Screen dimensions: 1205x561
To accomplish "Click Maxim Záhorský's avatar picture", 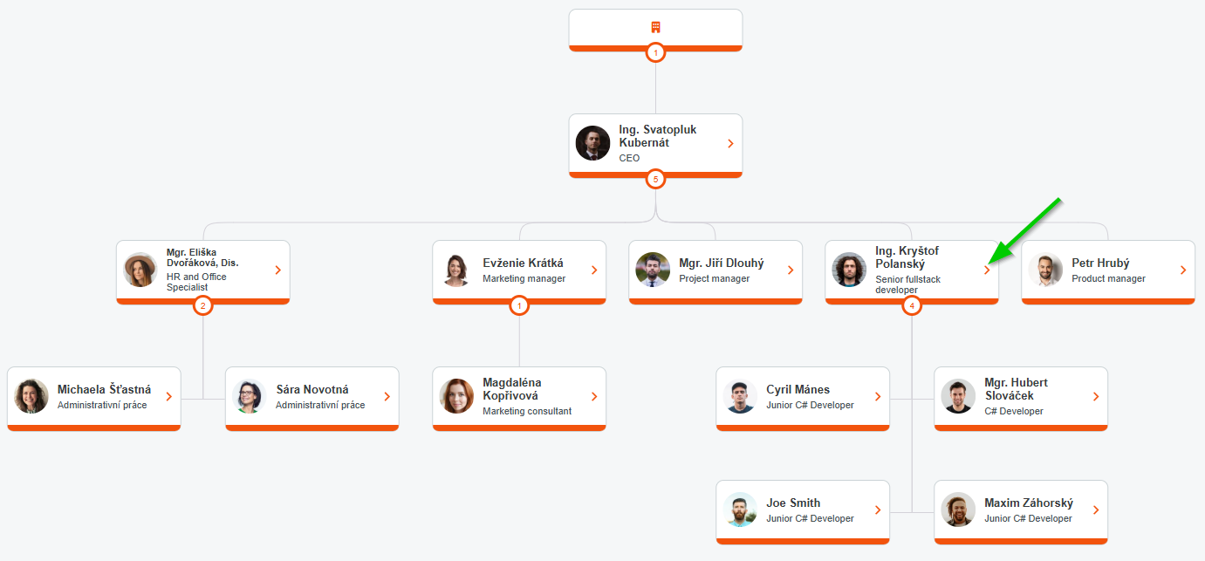I will 958,510.
